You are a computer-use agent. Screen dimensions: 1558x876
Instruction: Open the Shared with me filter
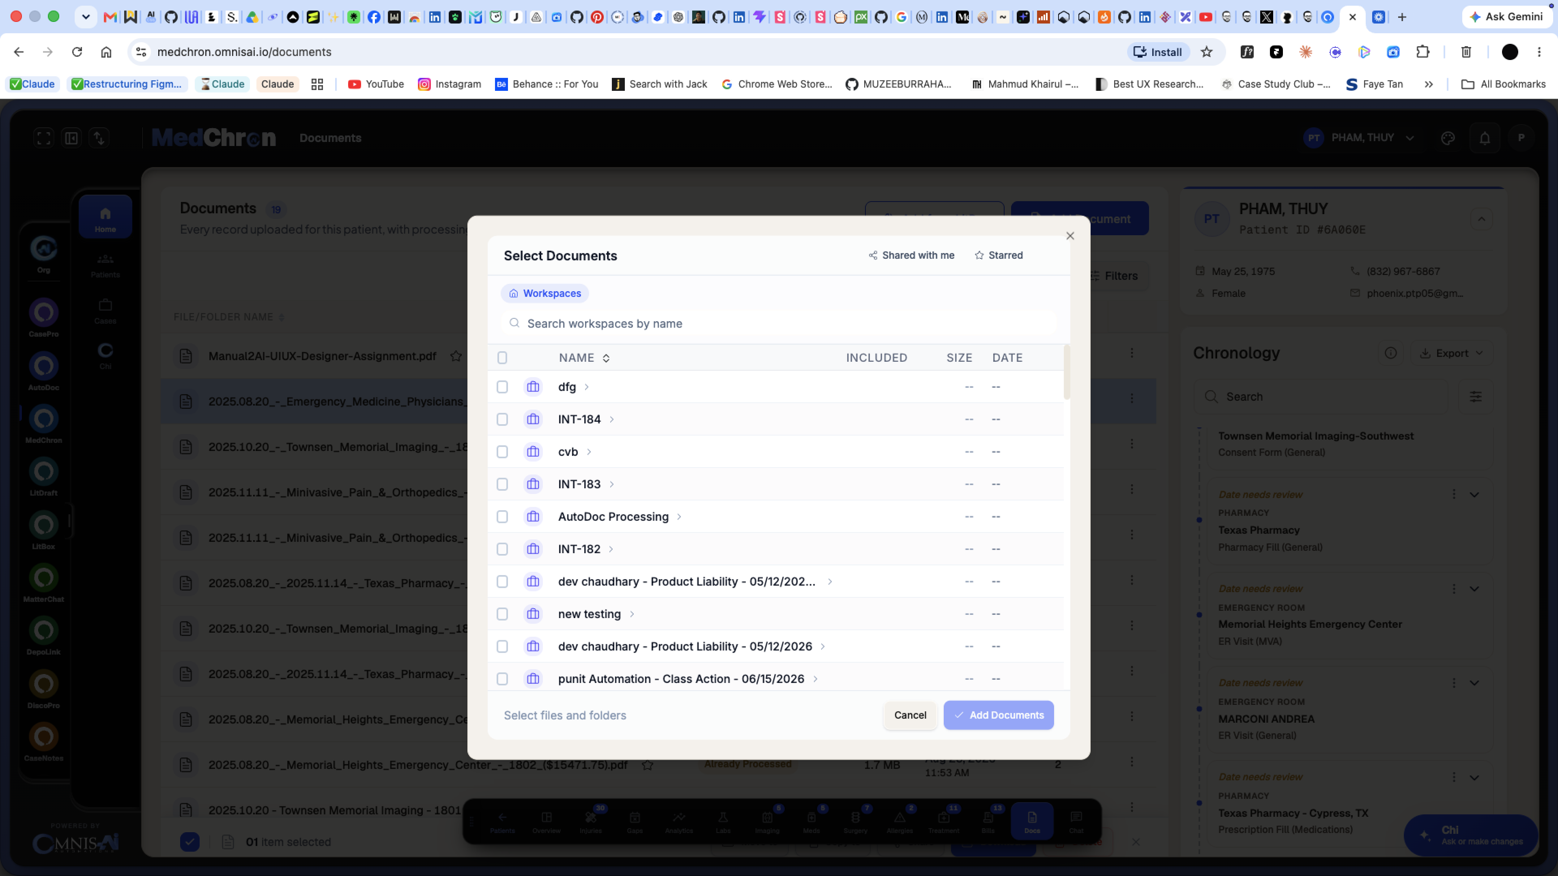911,255
